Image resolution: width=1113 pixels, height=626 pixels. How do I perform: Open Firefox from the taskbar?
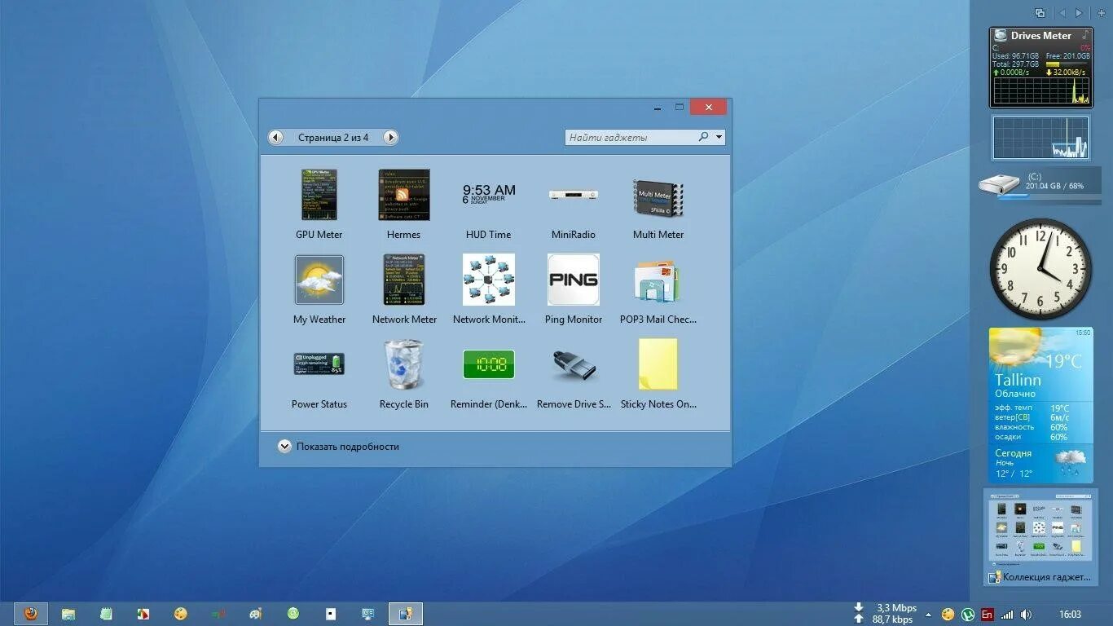tap(31, 614)
